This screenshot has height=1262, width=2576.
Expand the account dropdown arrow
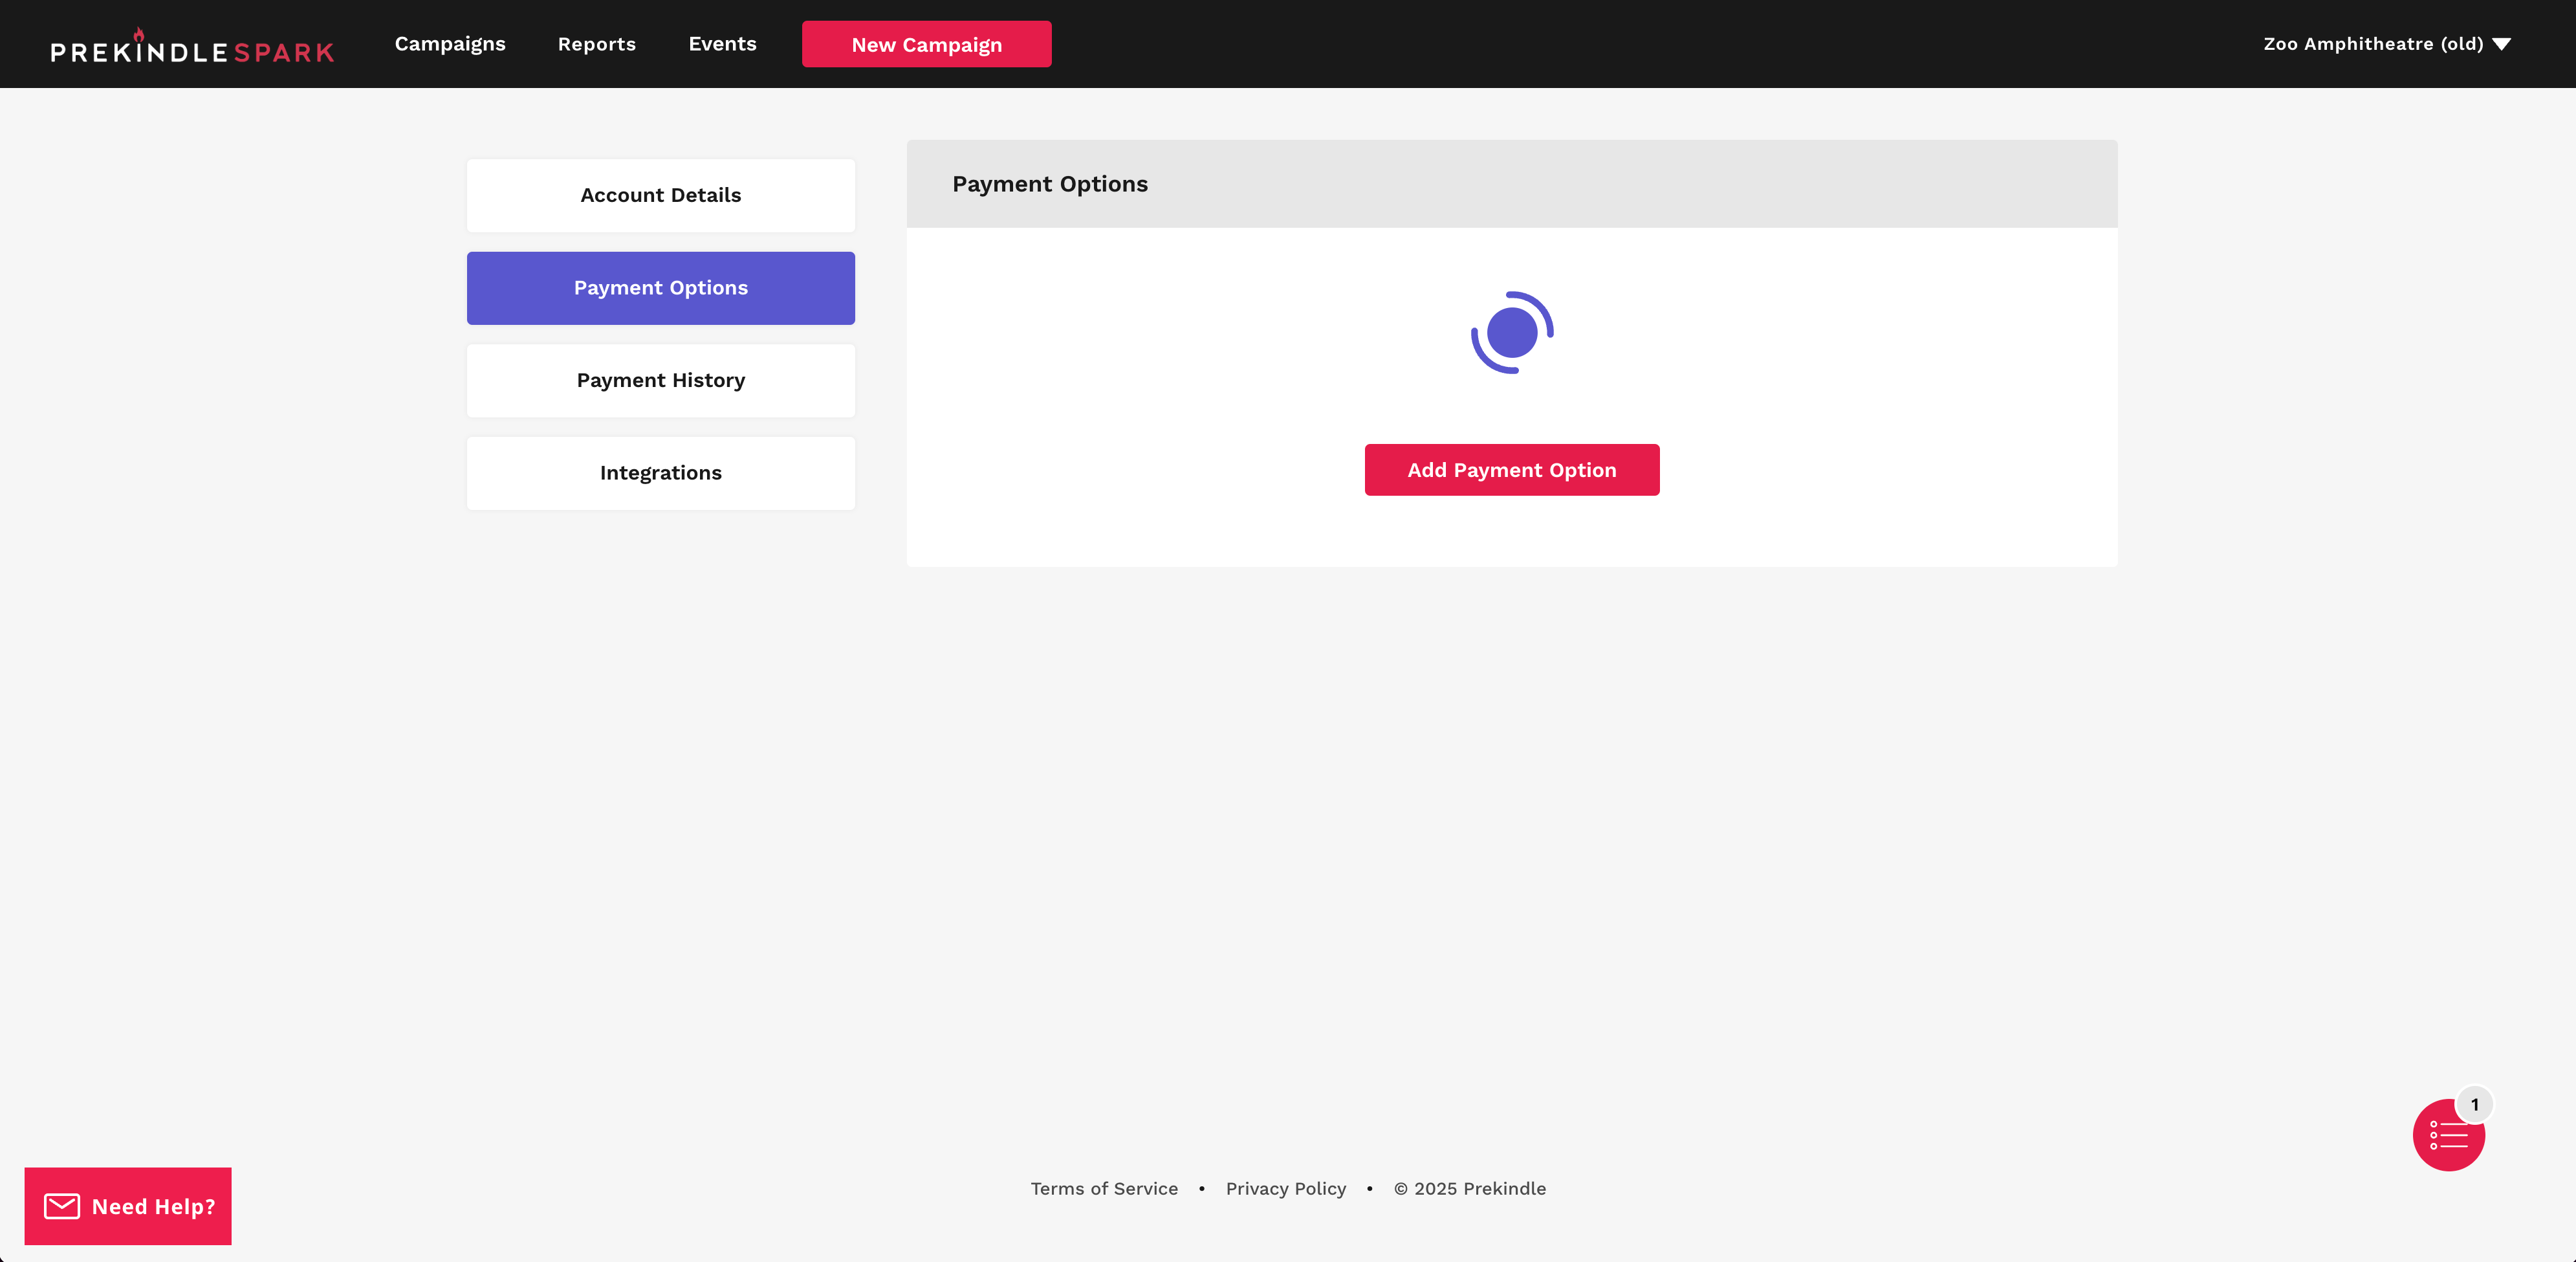[2501, 44]
